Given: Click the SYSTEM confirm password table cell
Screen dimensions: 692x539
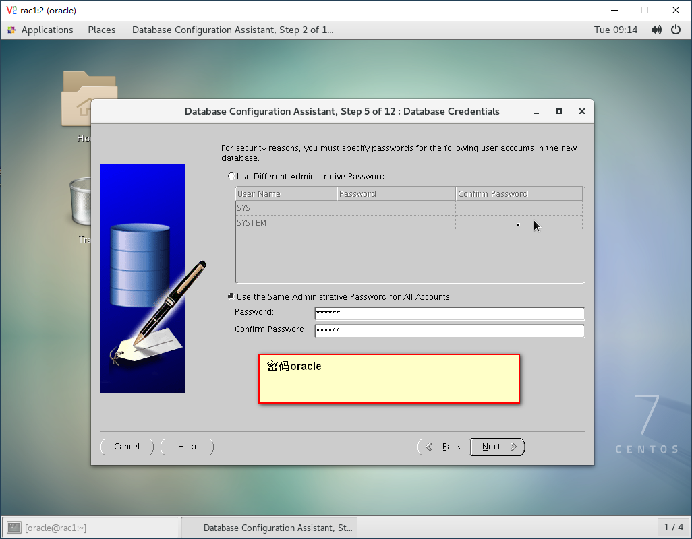Looking at the screenshot, I should (x=519, y=223).
